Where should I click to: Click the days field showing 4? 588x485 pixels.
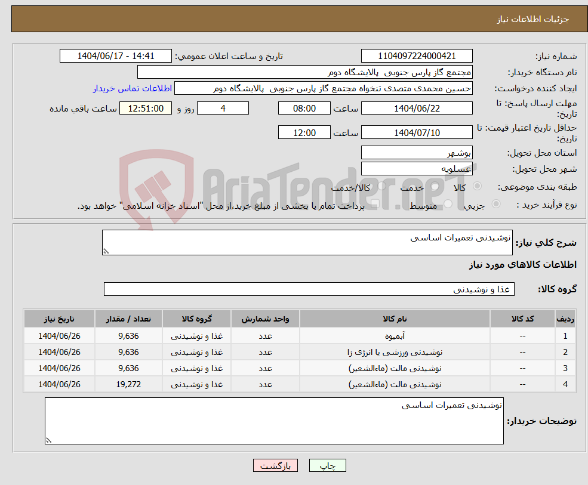[x=223, y=108]
